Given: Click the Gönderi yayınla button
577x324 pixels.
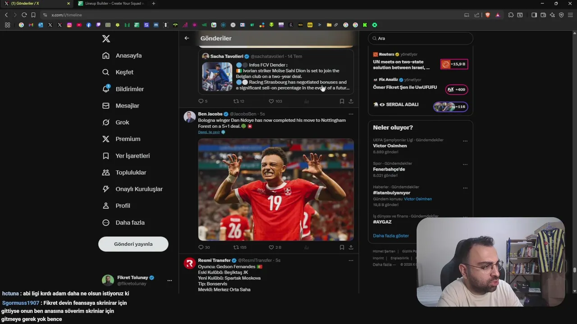Looking at the screenshot, I should pyautogui.click(x=133, y=244).
